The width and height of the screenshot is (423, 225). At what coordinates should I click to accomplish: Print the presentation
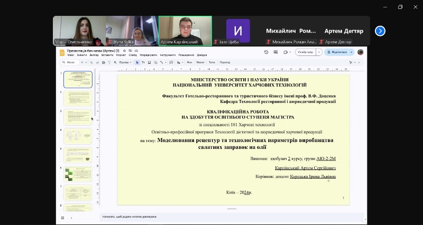[x=103, y=62]
